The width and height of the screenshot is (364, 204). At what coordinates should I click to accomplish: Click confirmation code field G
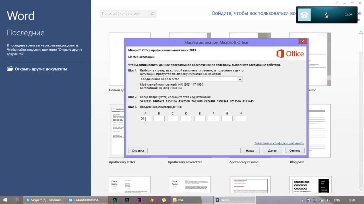(x=227, y=118)
